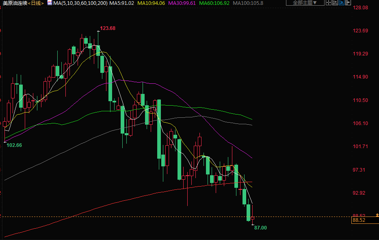Toggle the blue highlighted axis play icon
The height and width of the screenshot is (240, 379).
tap(347, 3)
